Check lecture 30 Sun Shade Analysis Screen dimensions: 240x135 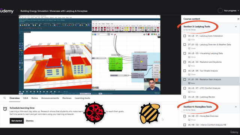[185, 71]
